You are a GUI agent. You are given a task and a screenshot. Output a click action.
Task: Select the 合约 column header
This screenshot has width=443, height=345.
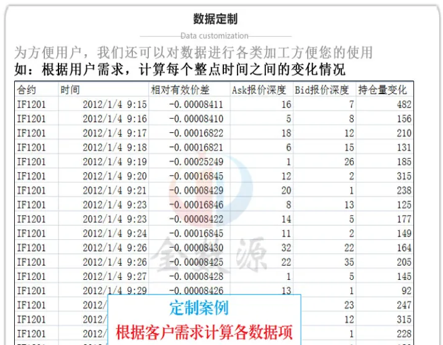(26, 90)
